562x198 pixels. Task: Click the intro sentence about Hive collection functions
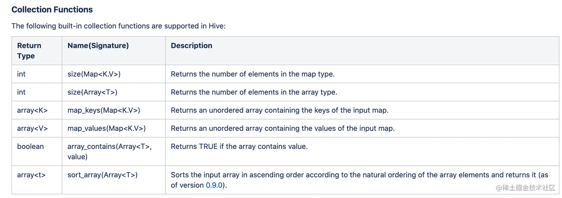click(x=118, y=26)
